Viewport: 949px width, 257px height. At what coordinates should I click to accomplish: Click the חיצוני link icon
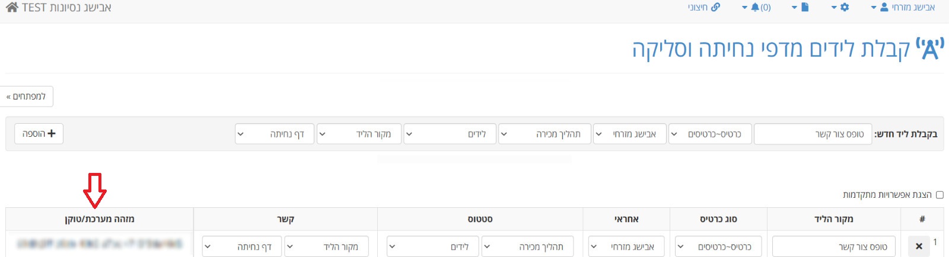[x=715, y=7]
